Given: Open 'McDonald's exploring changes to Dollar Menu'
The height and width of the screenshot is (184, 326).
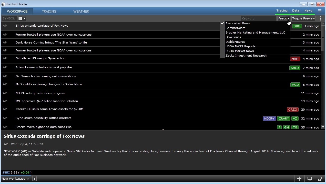Looking at the screenshot, I should [49, 84].
